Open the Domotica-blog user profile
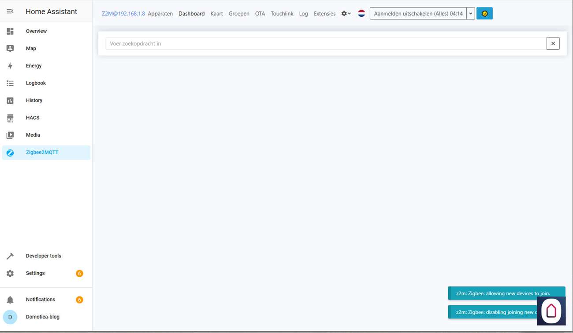The height and width of the screenshot is (333, 573). tap(42, 317)
